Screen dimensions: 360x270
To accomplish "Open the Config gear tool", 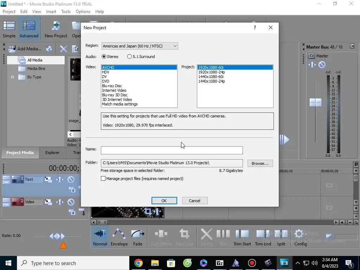I will coord(300,237).
